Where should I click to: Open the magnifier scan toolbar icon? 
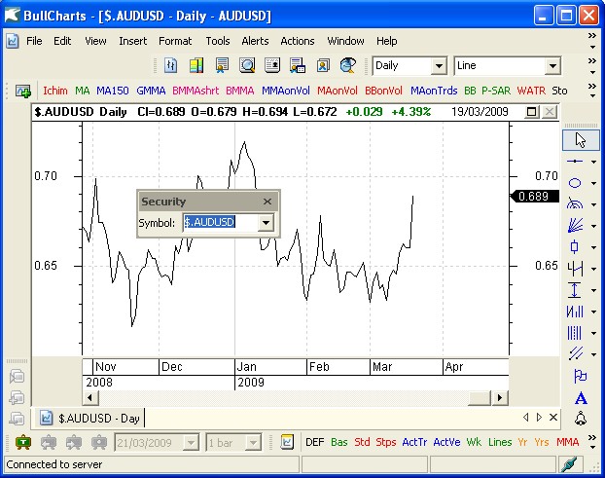pos(247,65)
